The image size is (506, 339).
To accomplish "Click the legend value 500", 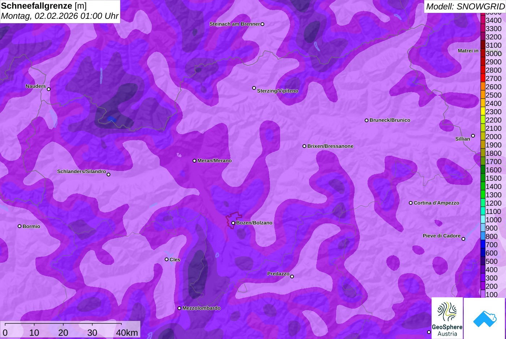I will pyautogui.click(x=492, y=262).
